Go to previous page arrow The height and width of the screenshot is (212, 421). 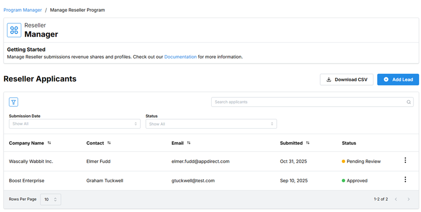396,200
